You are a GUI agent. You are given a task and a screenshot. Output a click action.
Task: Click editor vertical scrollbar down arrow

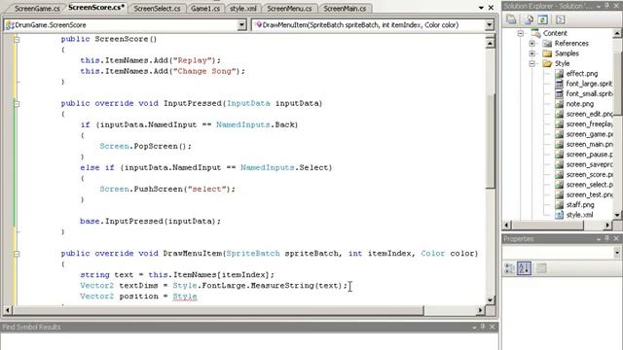point(490,300)
